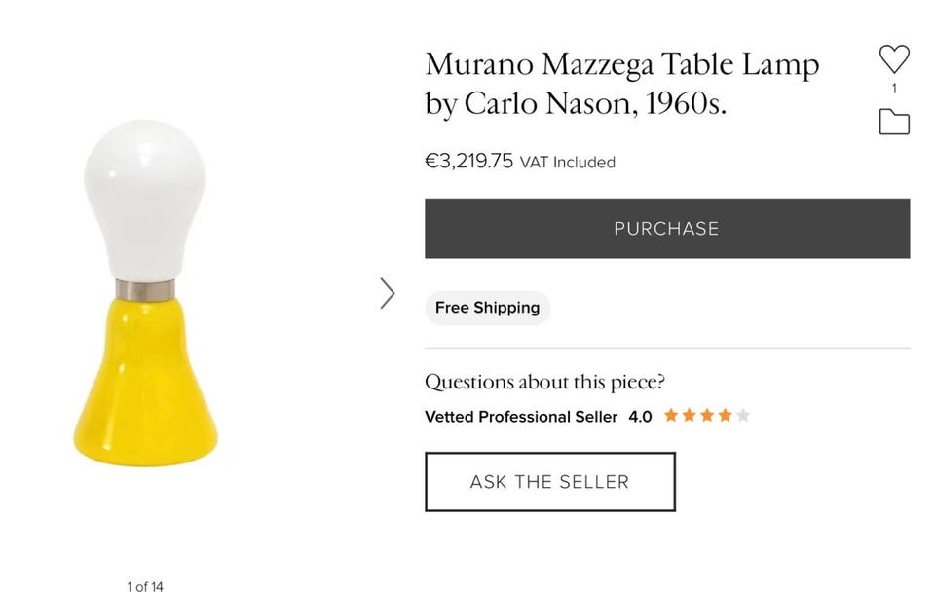Click the 1 of 14 image counter
This screenshot has height=592, width=935.
coord(144,586)
